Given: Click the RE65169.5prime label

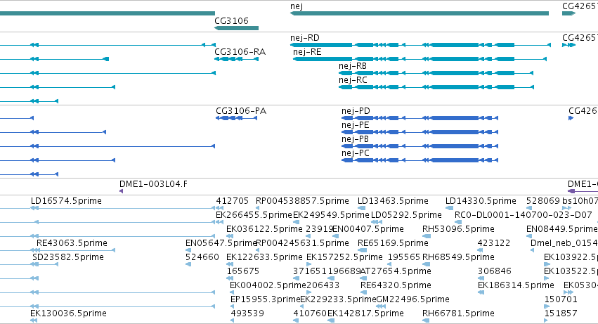Looking at the screenshot, I should tap(393, 243).
